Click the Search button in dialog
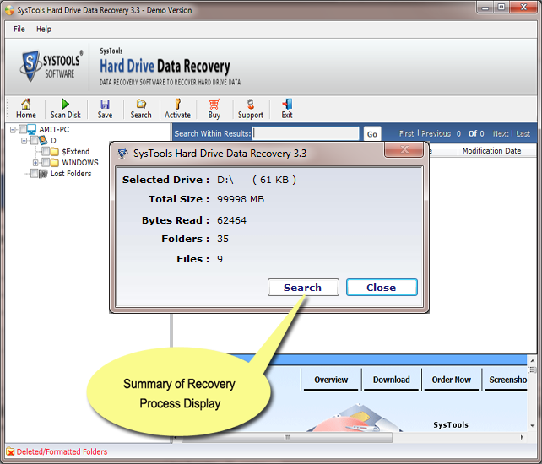The image size is (542, 464). [x=303, y=288]
